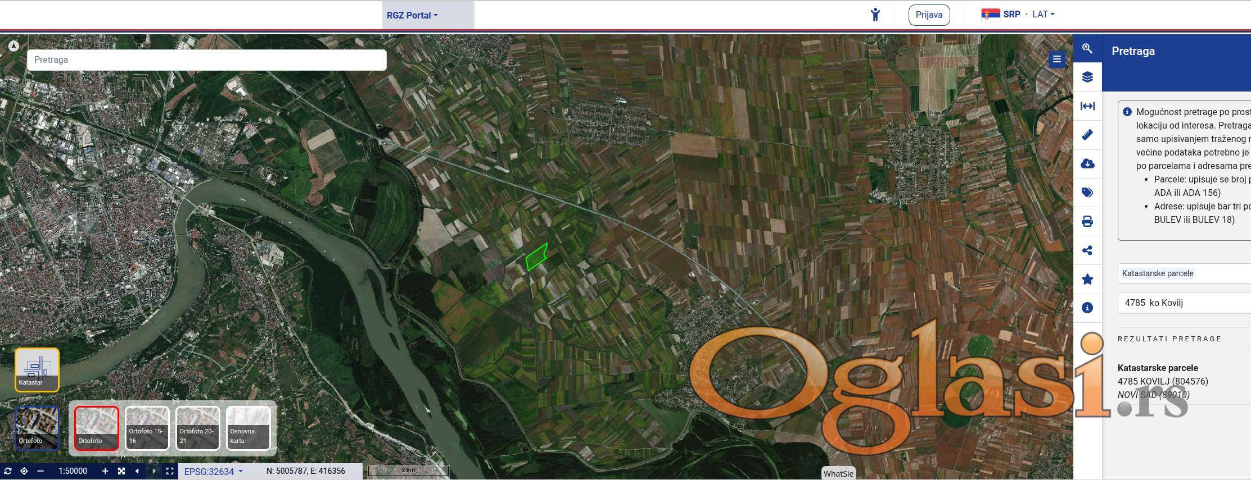The width and height of the screenshot is (1251, 480).
Task: Click the Pretraga search field on map
Action: (206, 60)
